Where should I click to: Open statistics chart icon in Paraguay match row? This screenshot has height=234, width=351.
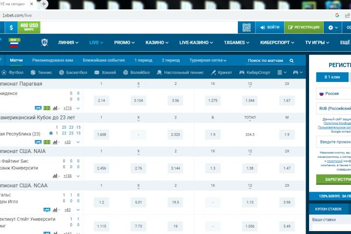click(x=55, y=108)
